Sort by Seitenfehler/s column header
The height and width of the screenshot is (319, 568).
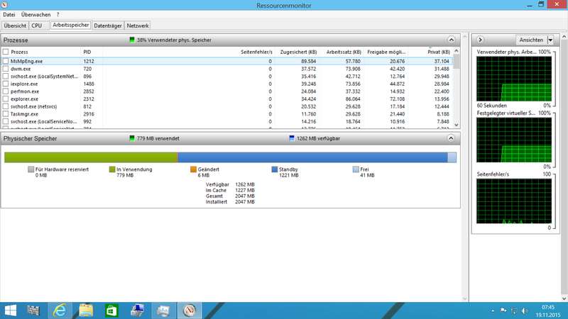(256, 52)
